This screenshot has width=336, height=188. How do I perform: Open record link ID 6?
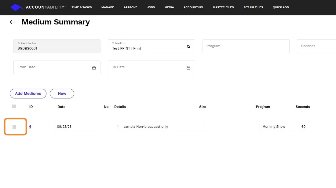tap(30, 127)
